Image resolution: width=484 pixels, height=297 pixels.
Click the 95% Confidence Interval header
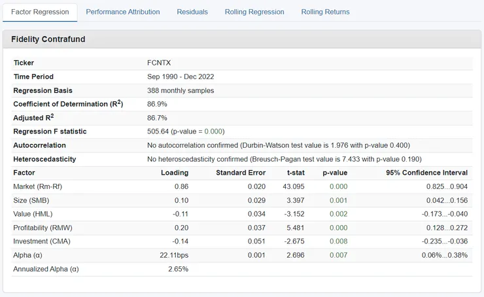[x=427, y=173]
